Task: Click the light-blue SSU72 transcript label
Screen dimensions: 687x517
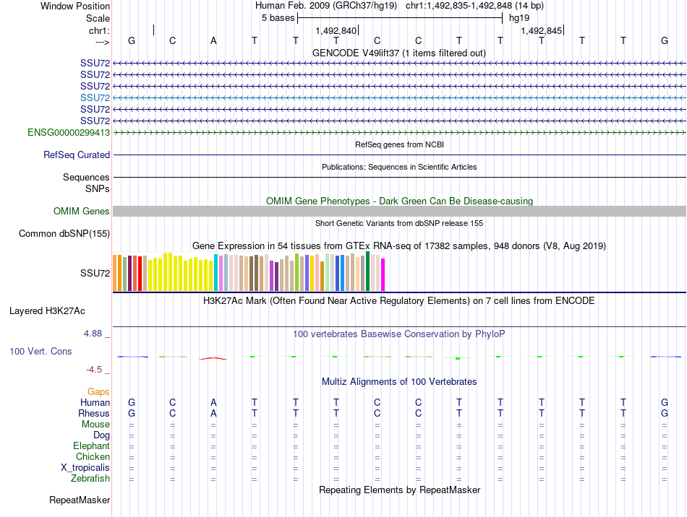Action: point(95,97)
